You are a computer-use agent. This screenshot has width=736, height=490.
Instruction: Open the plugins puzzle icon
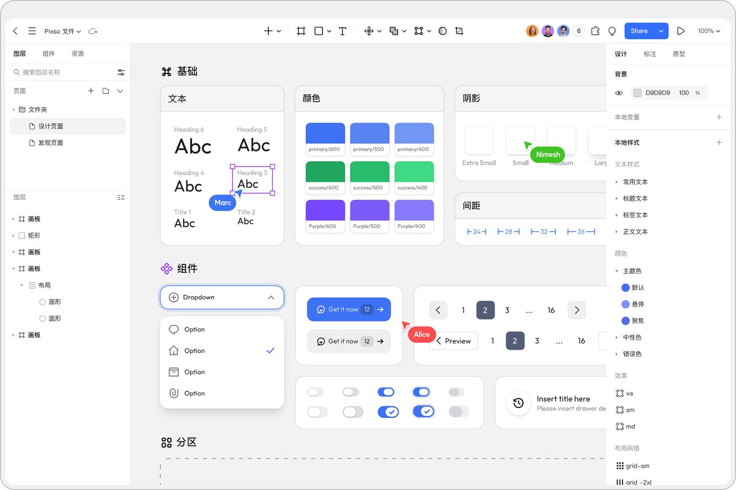point(595,31)
